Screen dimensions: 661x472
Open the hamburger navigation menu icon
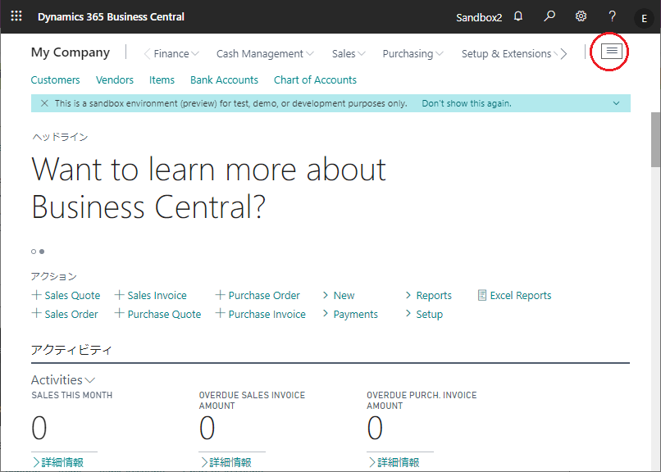click(x=612, y=52)
